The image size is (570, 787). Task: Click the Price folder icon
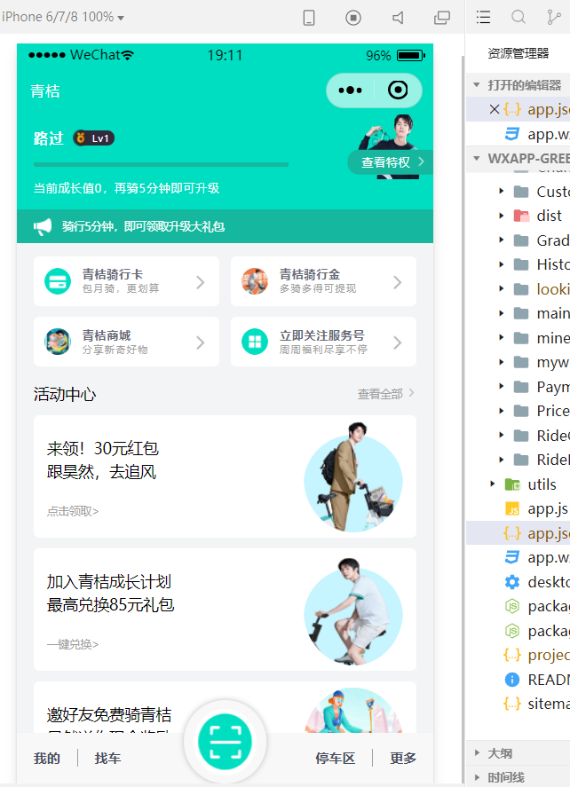pos(521,411)
